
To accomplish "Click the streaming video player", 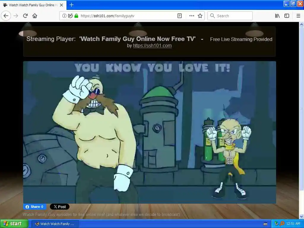I will point(150,132).
